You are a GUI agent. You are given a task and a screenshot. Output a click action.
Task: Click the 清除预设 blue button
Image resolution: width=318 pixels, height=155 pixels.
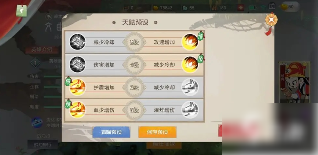pos(111,132)
